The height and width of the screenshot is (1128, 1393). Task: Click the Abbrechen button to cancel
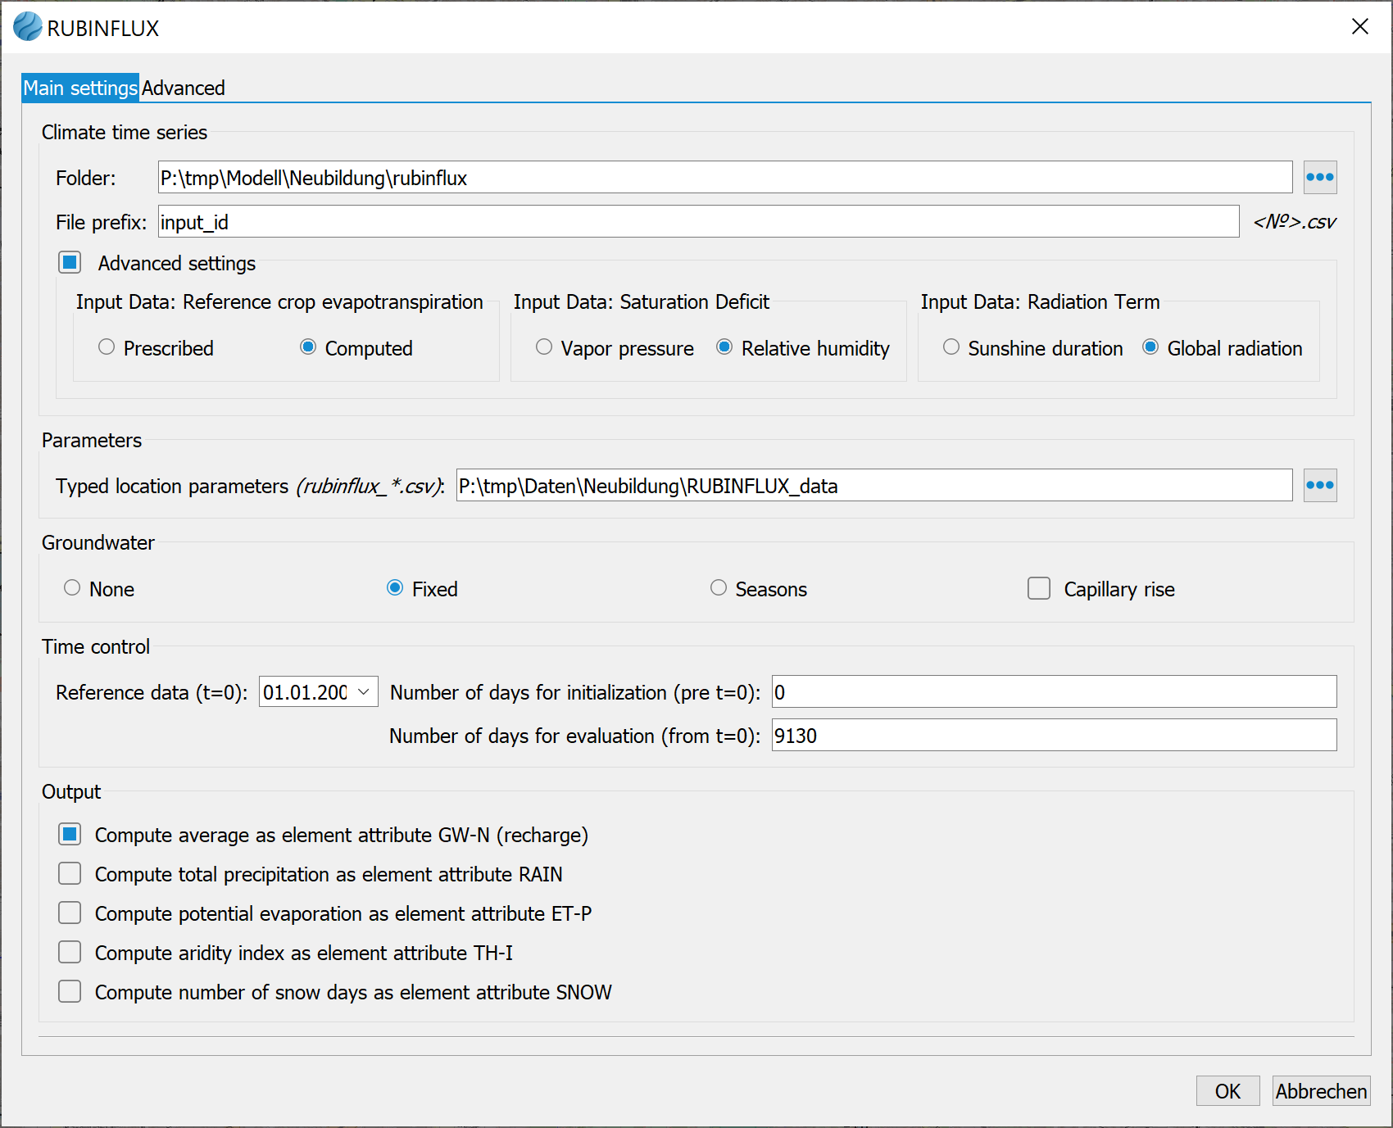1320,1091
